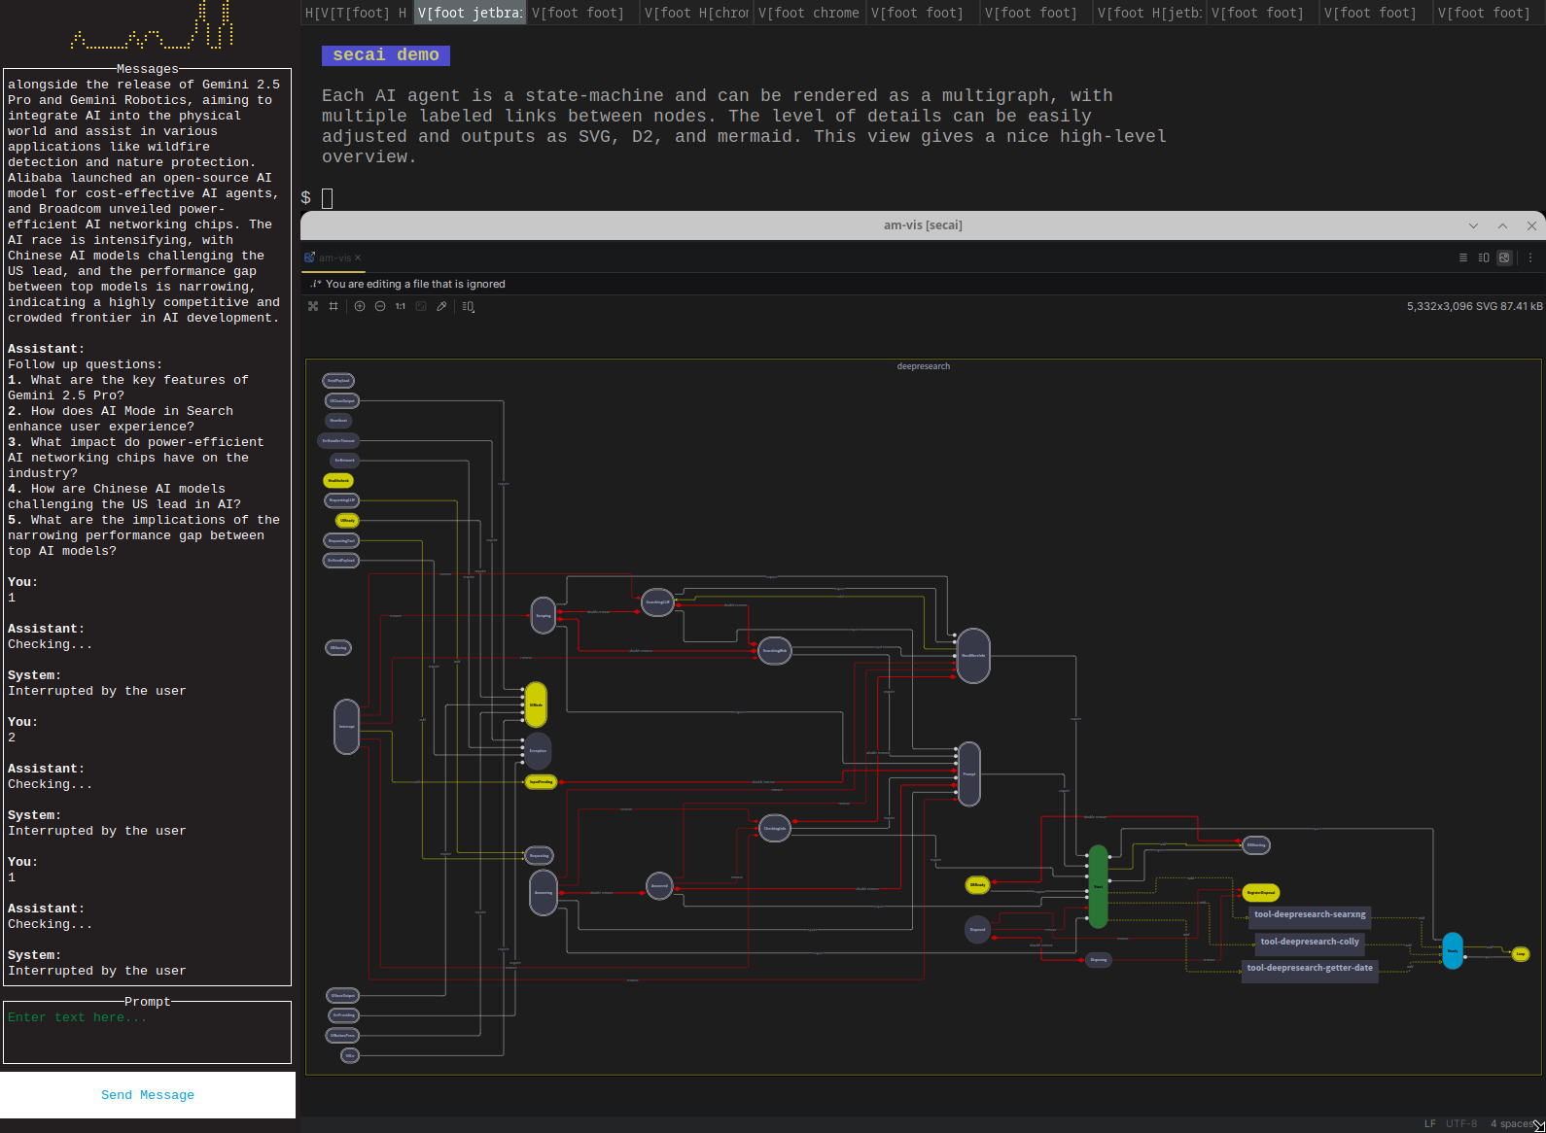This screenshot has width=1546, height=1133.
Task: Switch to the V[foot chrome terminal tab
Action: pyautogui.click(x=809, y=13)
